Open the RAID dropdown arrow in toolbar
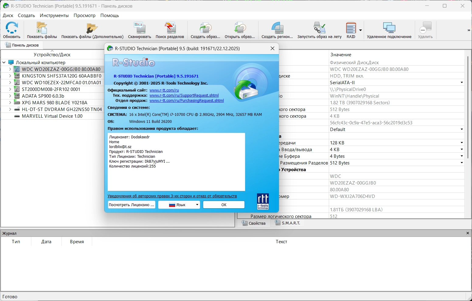The width and height of the screenshot is (472, 301). coord(360,30)
